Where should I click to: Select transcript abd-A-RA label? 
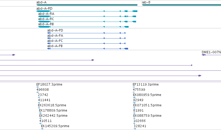46,14
